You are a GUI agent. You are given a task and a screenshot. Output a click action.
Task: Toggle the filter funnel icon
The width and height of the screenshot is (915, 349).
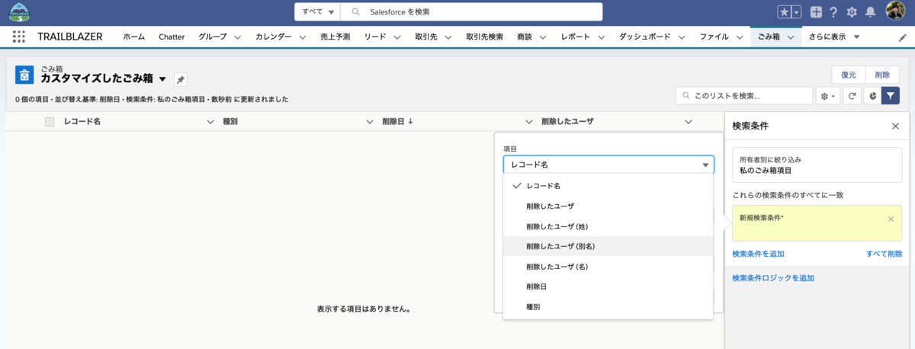point(891,95)
